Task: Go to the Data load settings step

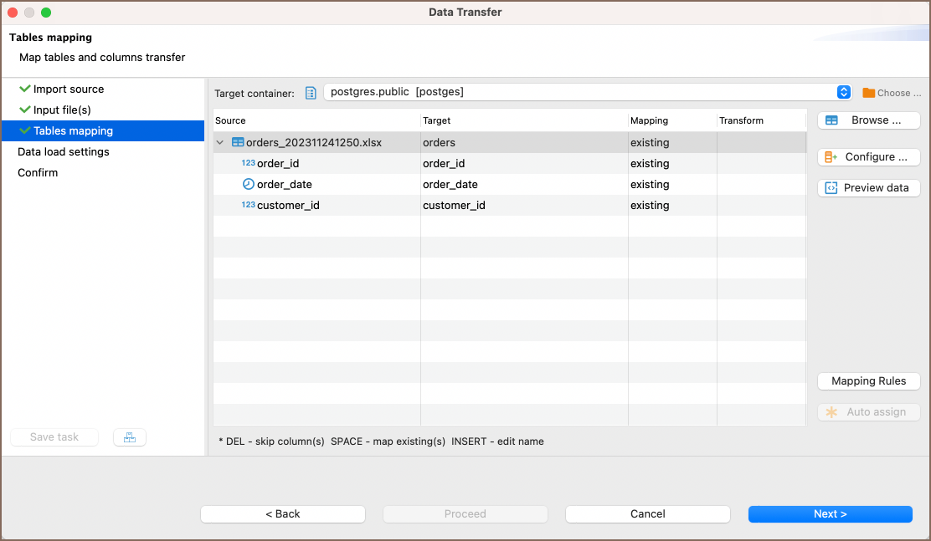Action: coord(64,152)
